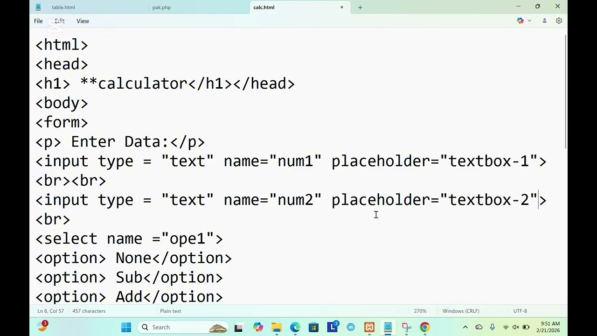Open the File menu

(38, 21)
